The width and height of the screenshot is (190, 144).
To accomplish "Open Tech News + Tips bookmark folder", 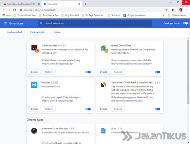I will [49, 15].
